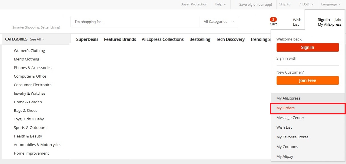
Task: Open Health & Beauty category
Action: point(28,136)
